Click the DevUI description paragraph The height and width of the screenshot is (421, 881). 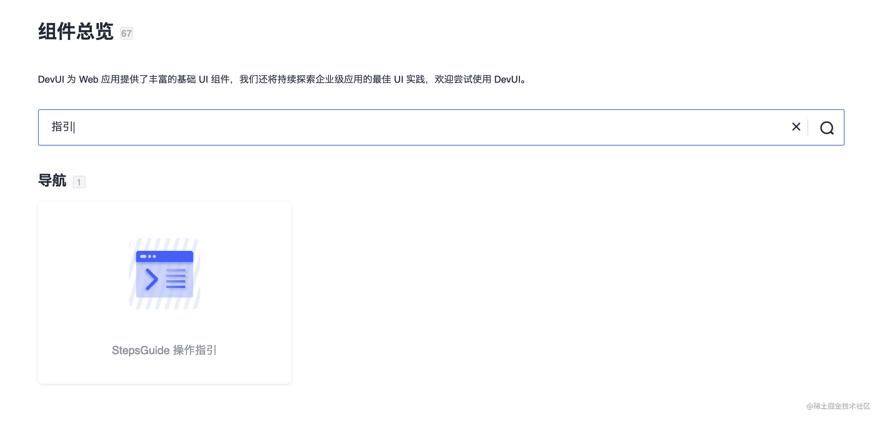281,79
